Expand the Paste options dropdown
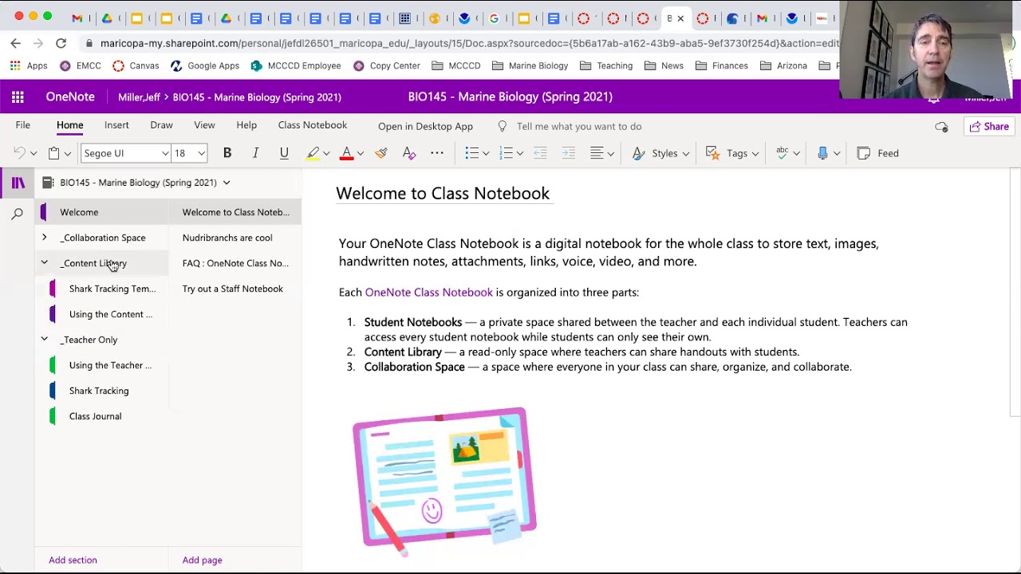Viewport: 1021px width, 574px height. (68, 154)
